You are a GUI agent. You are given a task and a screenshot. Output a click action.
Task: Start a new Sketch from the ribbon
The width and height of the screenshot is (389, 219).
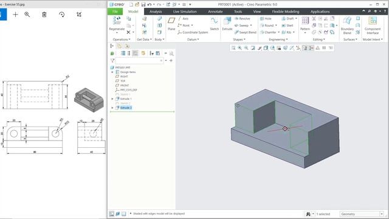coord(214,24)
